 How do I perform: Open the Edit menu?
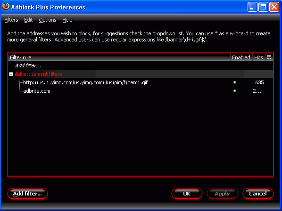point(28,20)
